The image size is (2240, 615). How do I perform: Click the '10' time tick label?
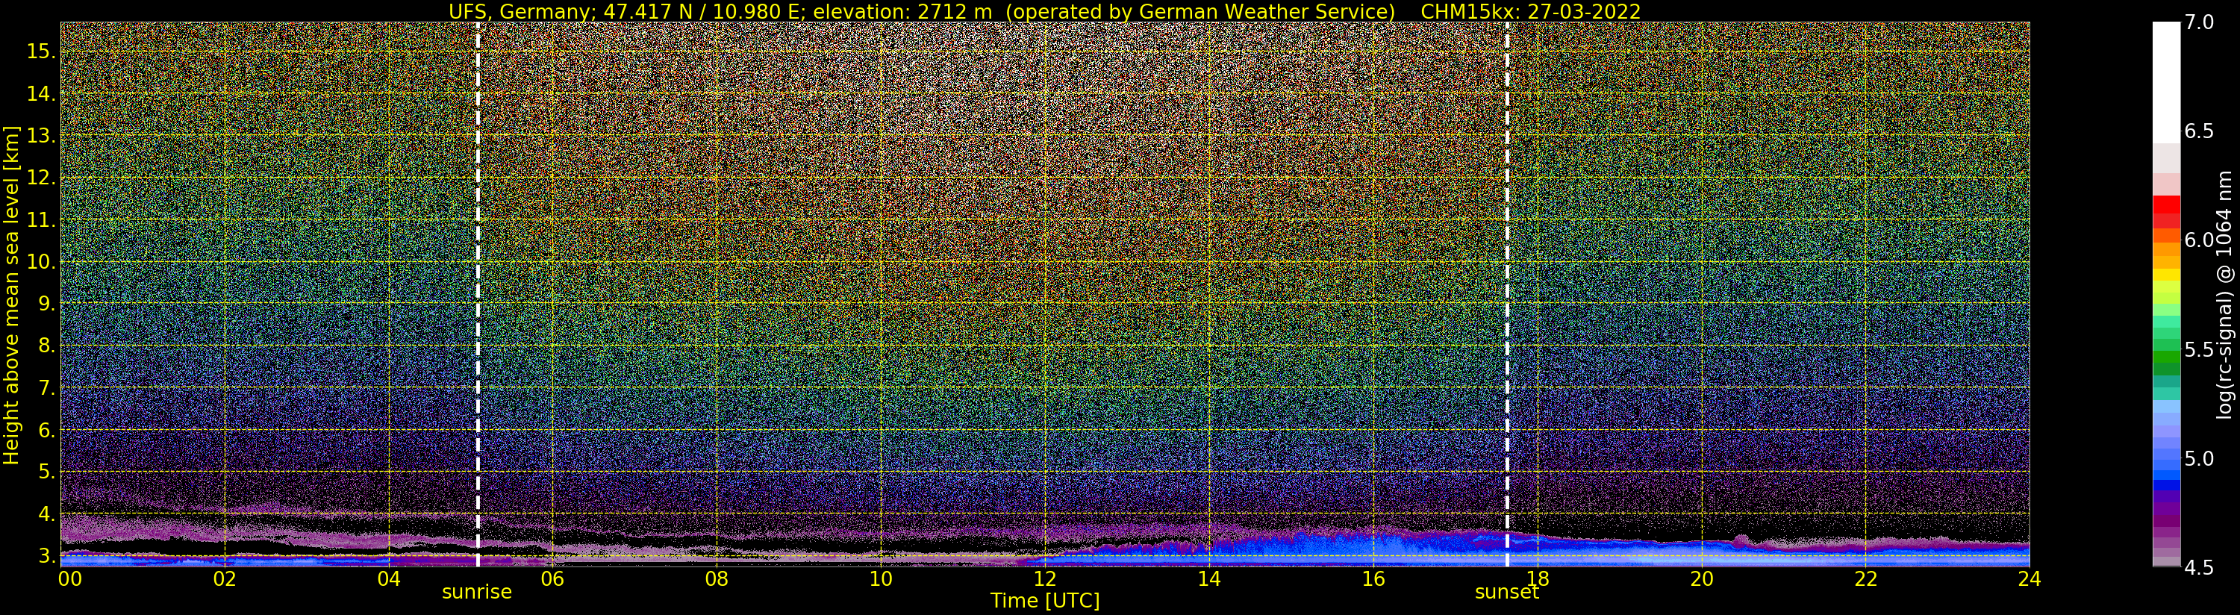coord(881,578)
